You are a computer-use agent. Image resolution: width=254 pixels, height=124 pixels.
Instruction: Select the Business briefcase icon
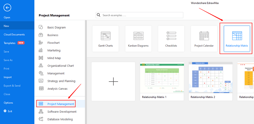click(x=41, y=35)
